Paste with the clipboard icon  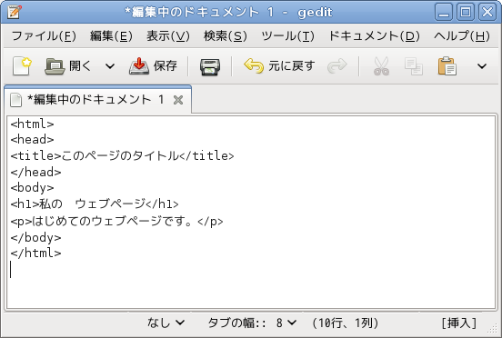coord(447,66)
